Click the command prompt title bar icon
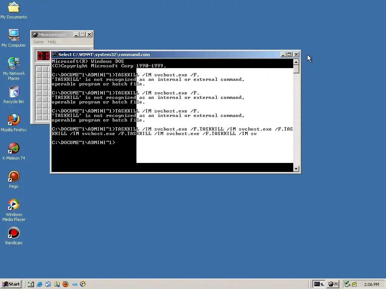The height and width of the screenshot is (289, 386). 55,54
